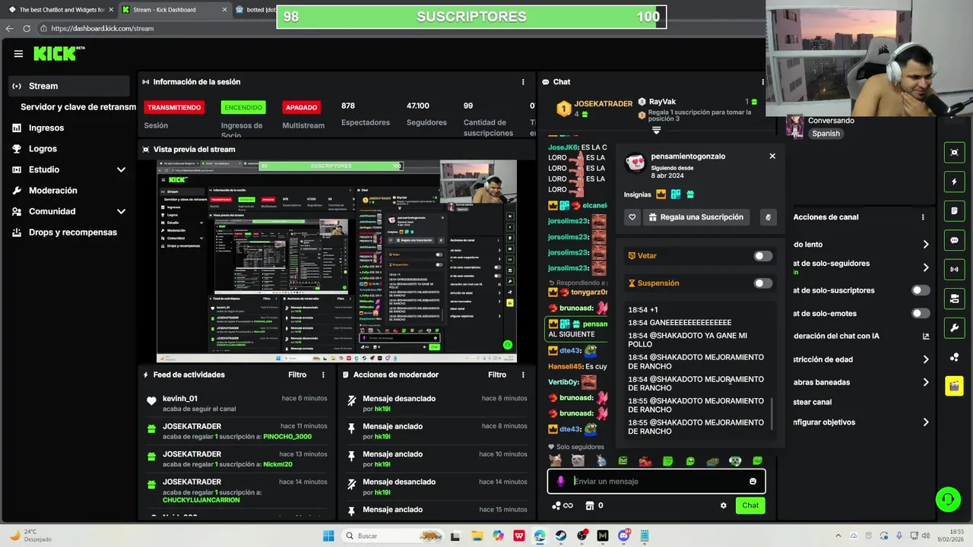
Task: Click the browser reload button
Action: [27, 28]
